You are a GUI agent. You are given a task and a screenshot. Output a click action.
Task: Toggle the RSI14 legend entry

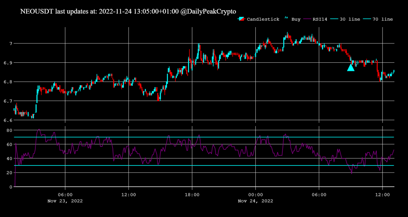(x=316, y=19)
